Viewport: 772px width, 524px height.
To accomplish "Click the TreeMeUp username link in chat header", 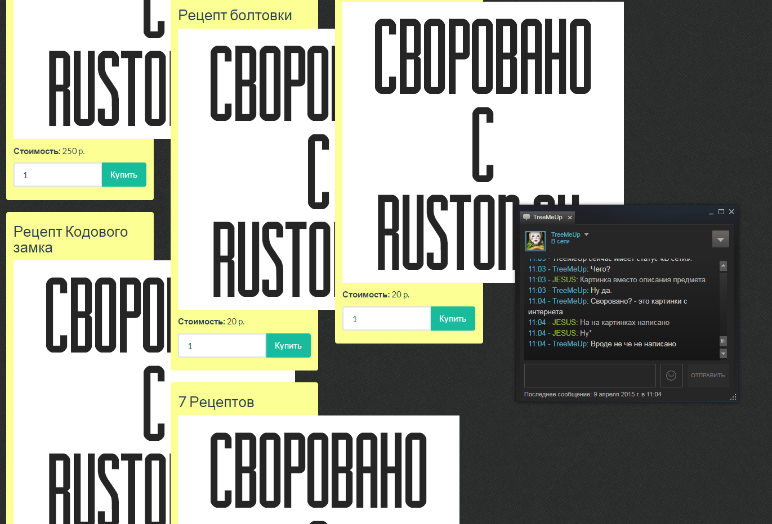I will point(565,234).
